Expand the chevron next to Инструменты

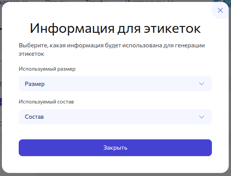point(171,2)
